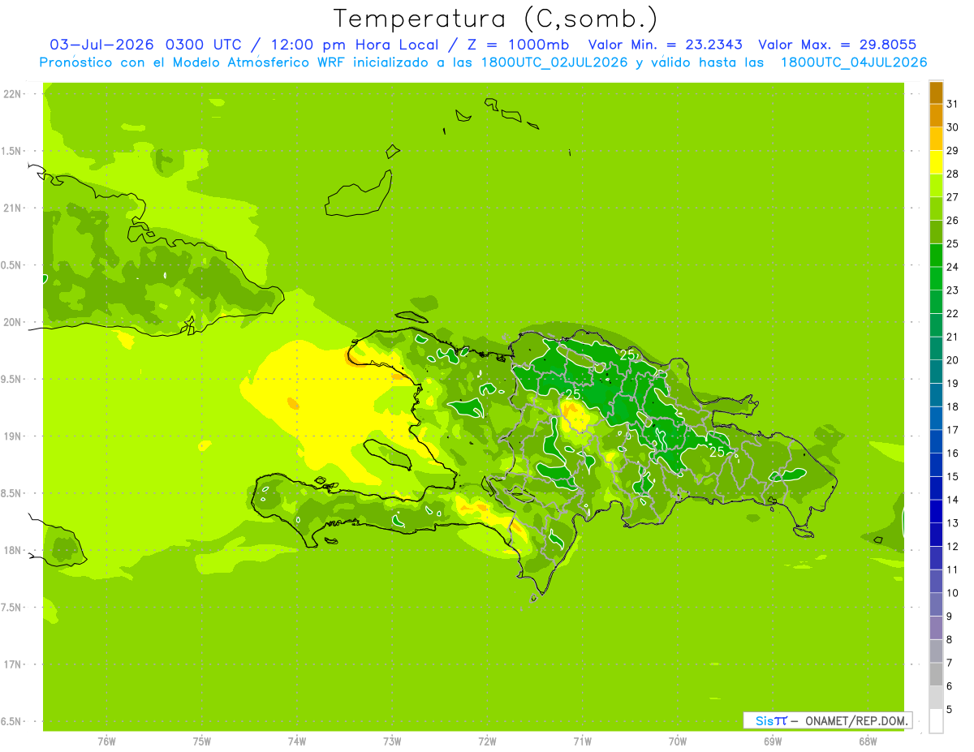Click the blue legend swatch between 15 and 16
This screenshot has width=974, height=752.
click(x=936, y=465)
